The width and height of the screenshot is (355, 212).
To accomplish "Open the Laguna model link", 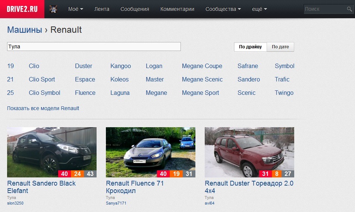I will pos(120,93).
